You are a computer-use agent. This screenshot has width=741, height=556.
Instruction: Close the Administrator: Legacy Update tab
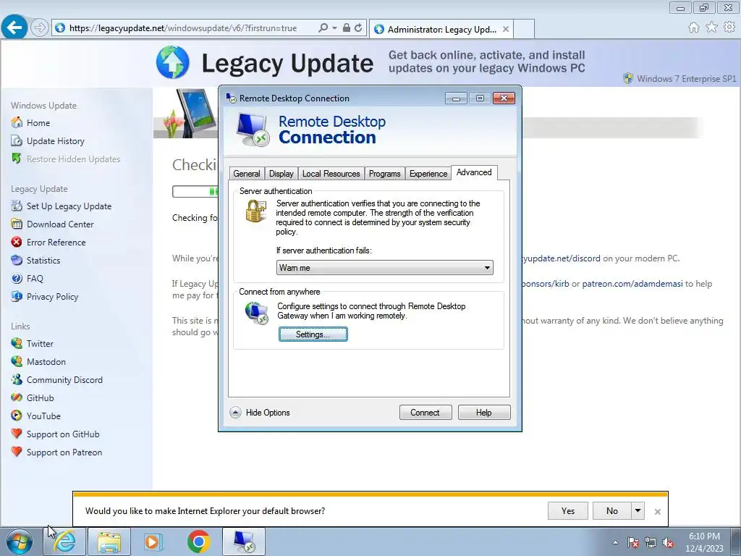[x=506, y=29]
